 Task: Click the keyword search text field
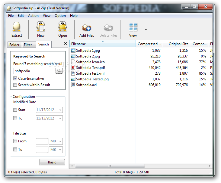pyautogui.click(x=34, y=71)
